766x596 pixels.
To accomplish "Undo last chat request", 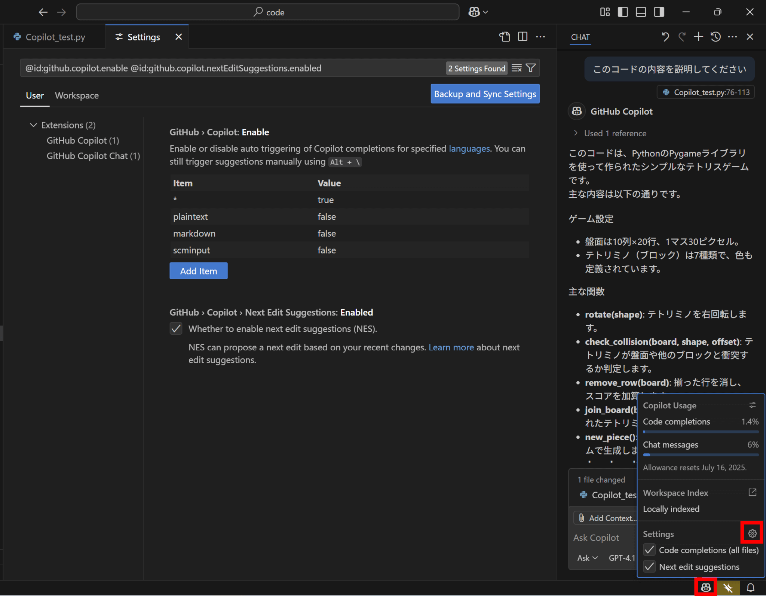I will [665, 37].
